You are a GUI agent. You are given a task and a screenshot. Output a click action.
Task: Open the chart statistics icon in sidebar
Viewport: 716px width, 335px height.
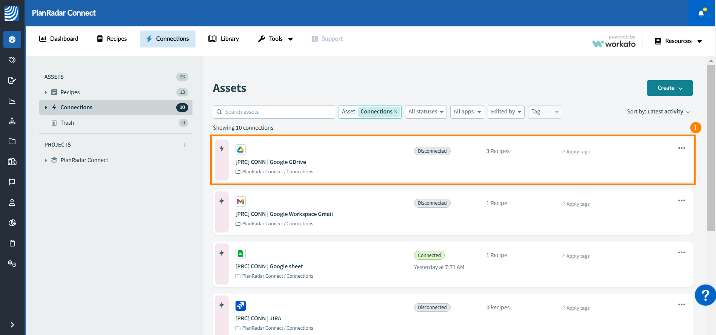[12, 101]
